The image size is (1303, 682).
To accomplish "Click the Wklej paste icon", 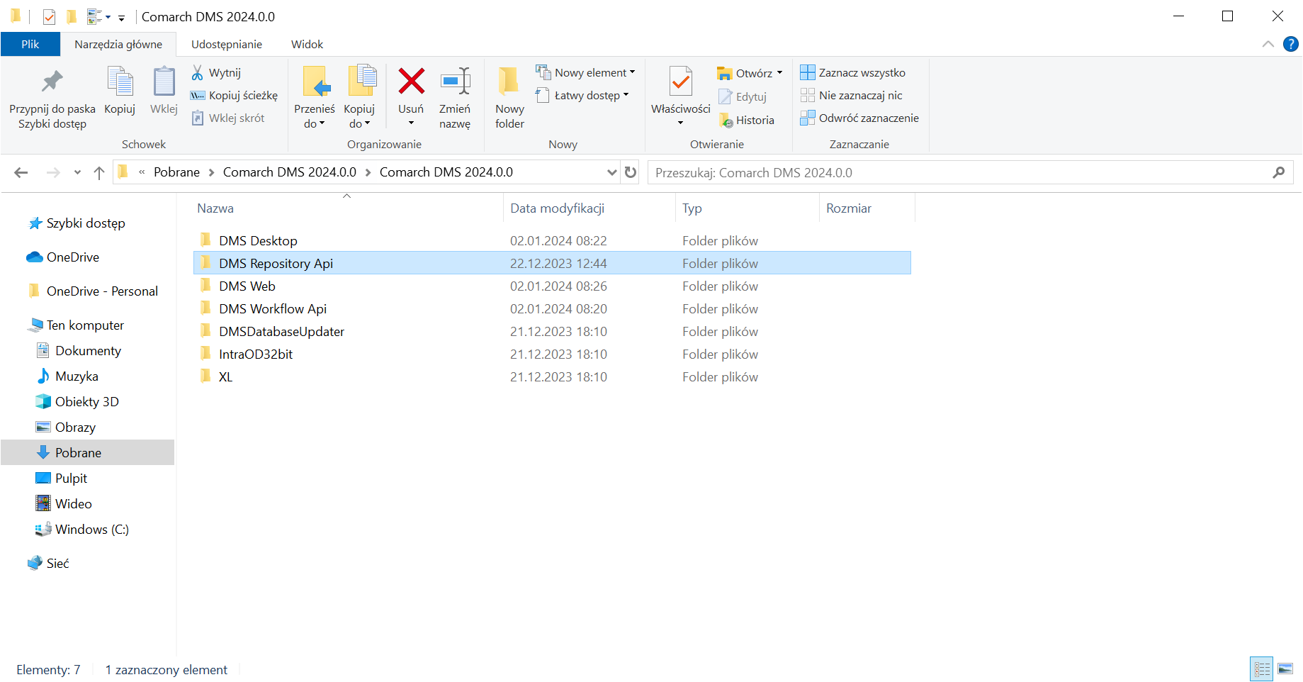I will point(164,82).
